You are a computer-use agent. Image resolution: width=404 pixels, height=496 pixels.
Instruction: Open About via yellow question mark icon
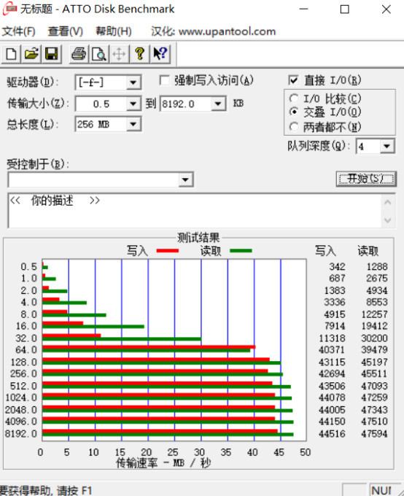139,54
